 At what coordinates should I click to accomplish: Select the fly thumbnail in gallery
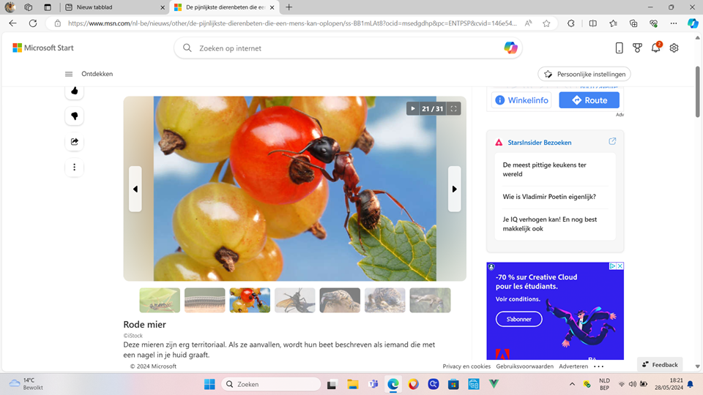(x=295, y=300)
